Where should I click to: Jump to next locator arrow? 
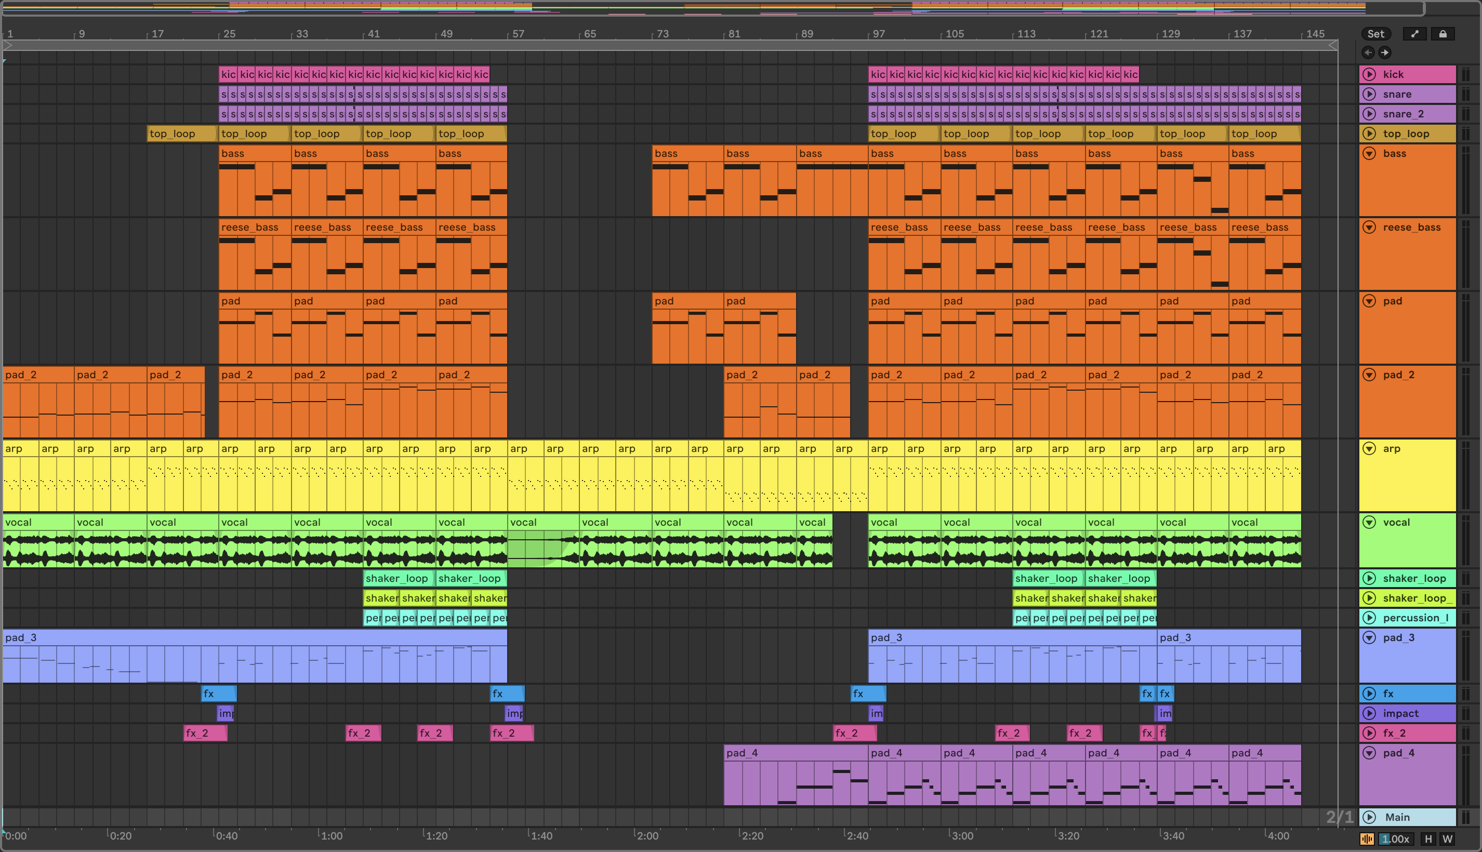pyautogui.click(x=1385, y=52)
